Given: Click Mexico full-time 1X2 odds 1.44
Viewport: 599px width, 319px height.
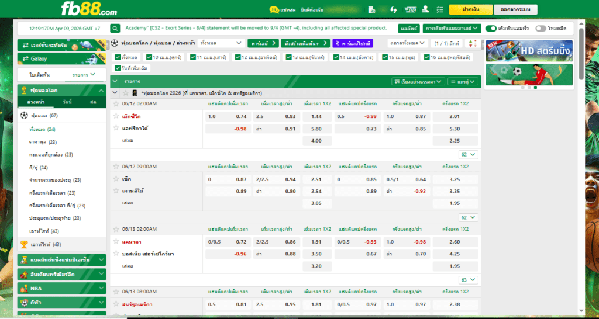Looking at the screenshot, I should 316,116.
